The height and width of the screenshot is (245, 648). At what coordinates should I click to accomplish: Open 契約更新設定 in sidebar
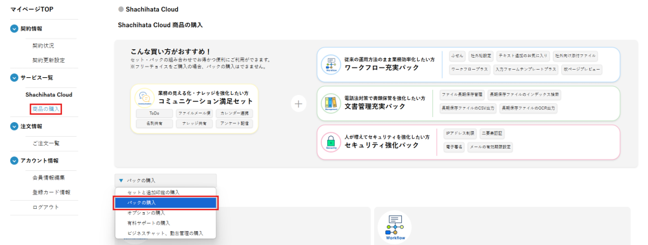(48, 60)
